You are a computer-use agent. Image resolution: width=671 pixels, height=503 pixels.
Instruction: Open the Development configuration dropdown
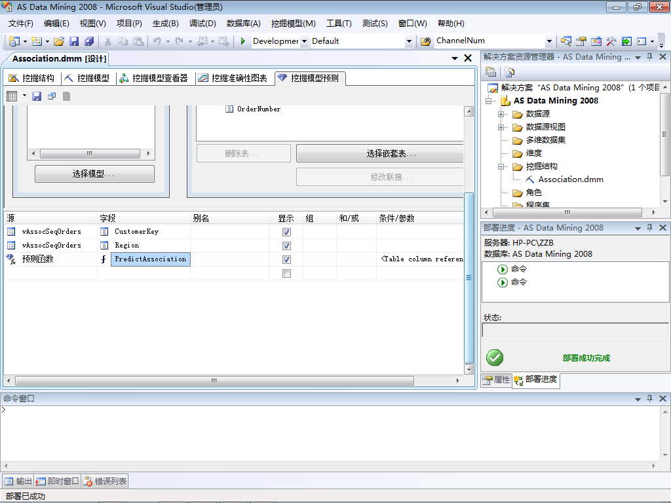pyautogui.click(x=304, y=41)
